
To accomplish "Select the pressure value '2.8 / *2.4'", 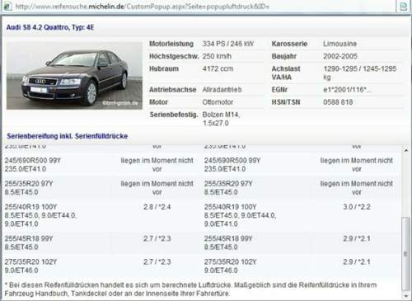I will click(x=157, y=207).
